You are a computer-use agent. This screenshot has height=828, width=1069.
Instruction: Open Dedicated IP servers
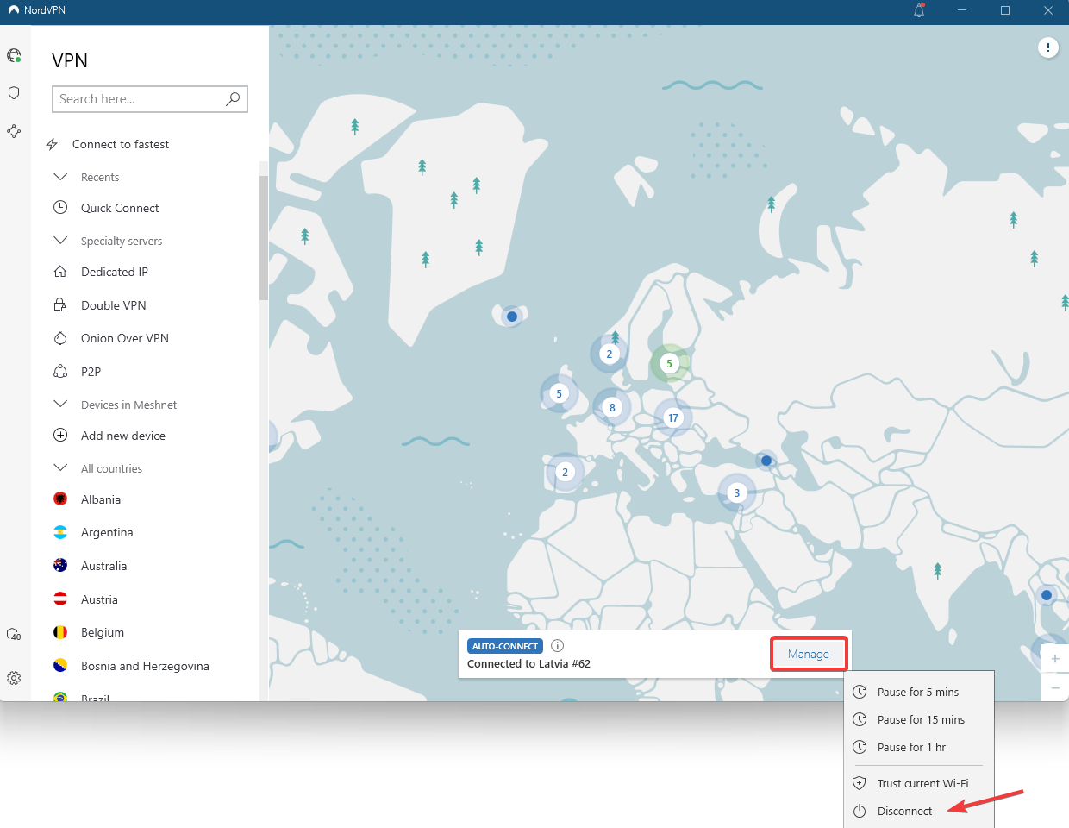(x=112, y=271)
